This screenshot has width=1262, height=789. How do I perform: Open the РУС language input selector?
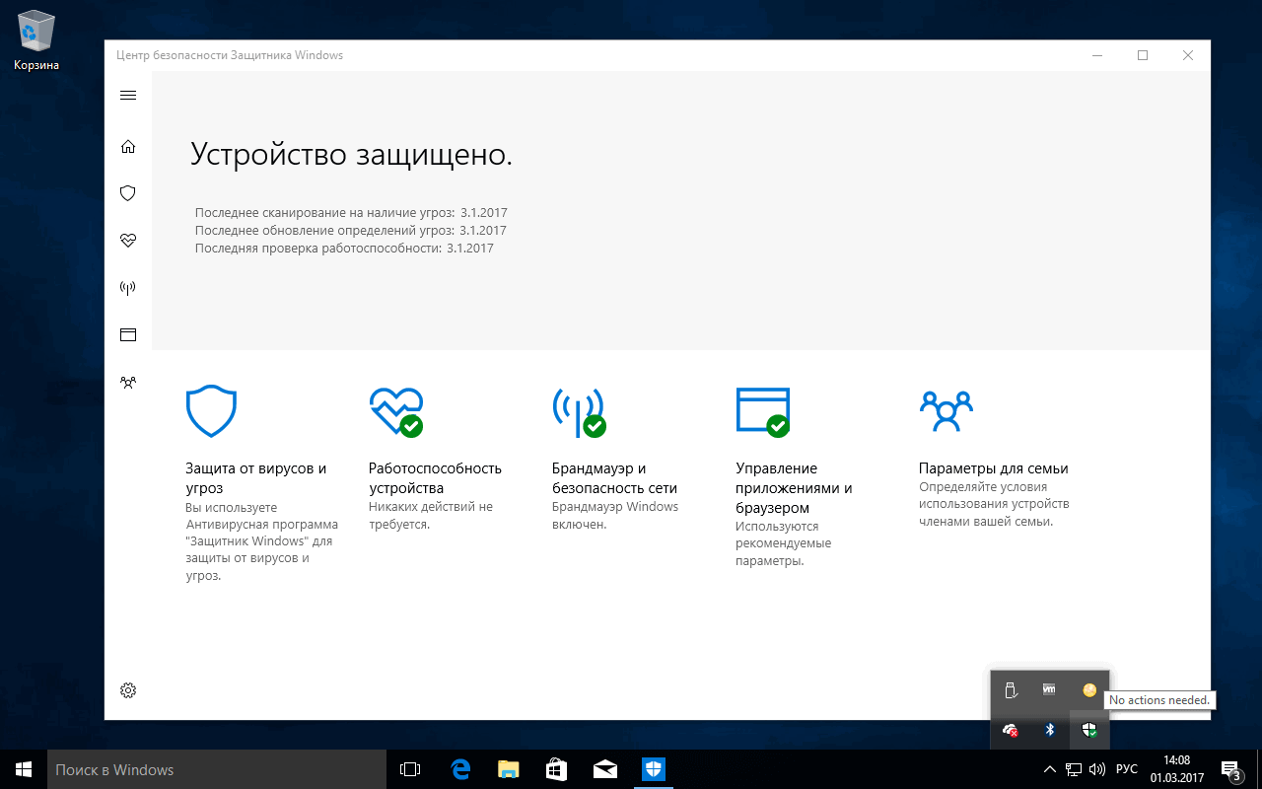[x=1125, y=768]
